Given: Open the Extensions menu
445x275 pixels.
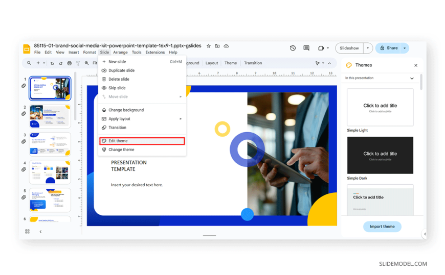Looking at the screenshot, I should [155, 53].
